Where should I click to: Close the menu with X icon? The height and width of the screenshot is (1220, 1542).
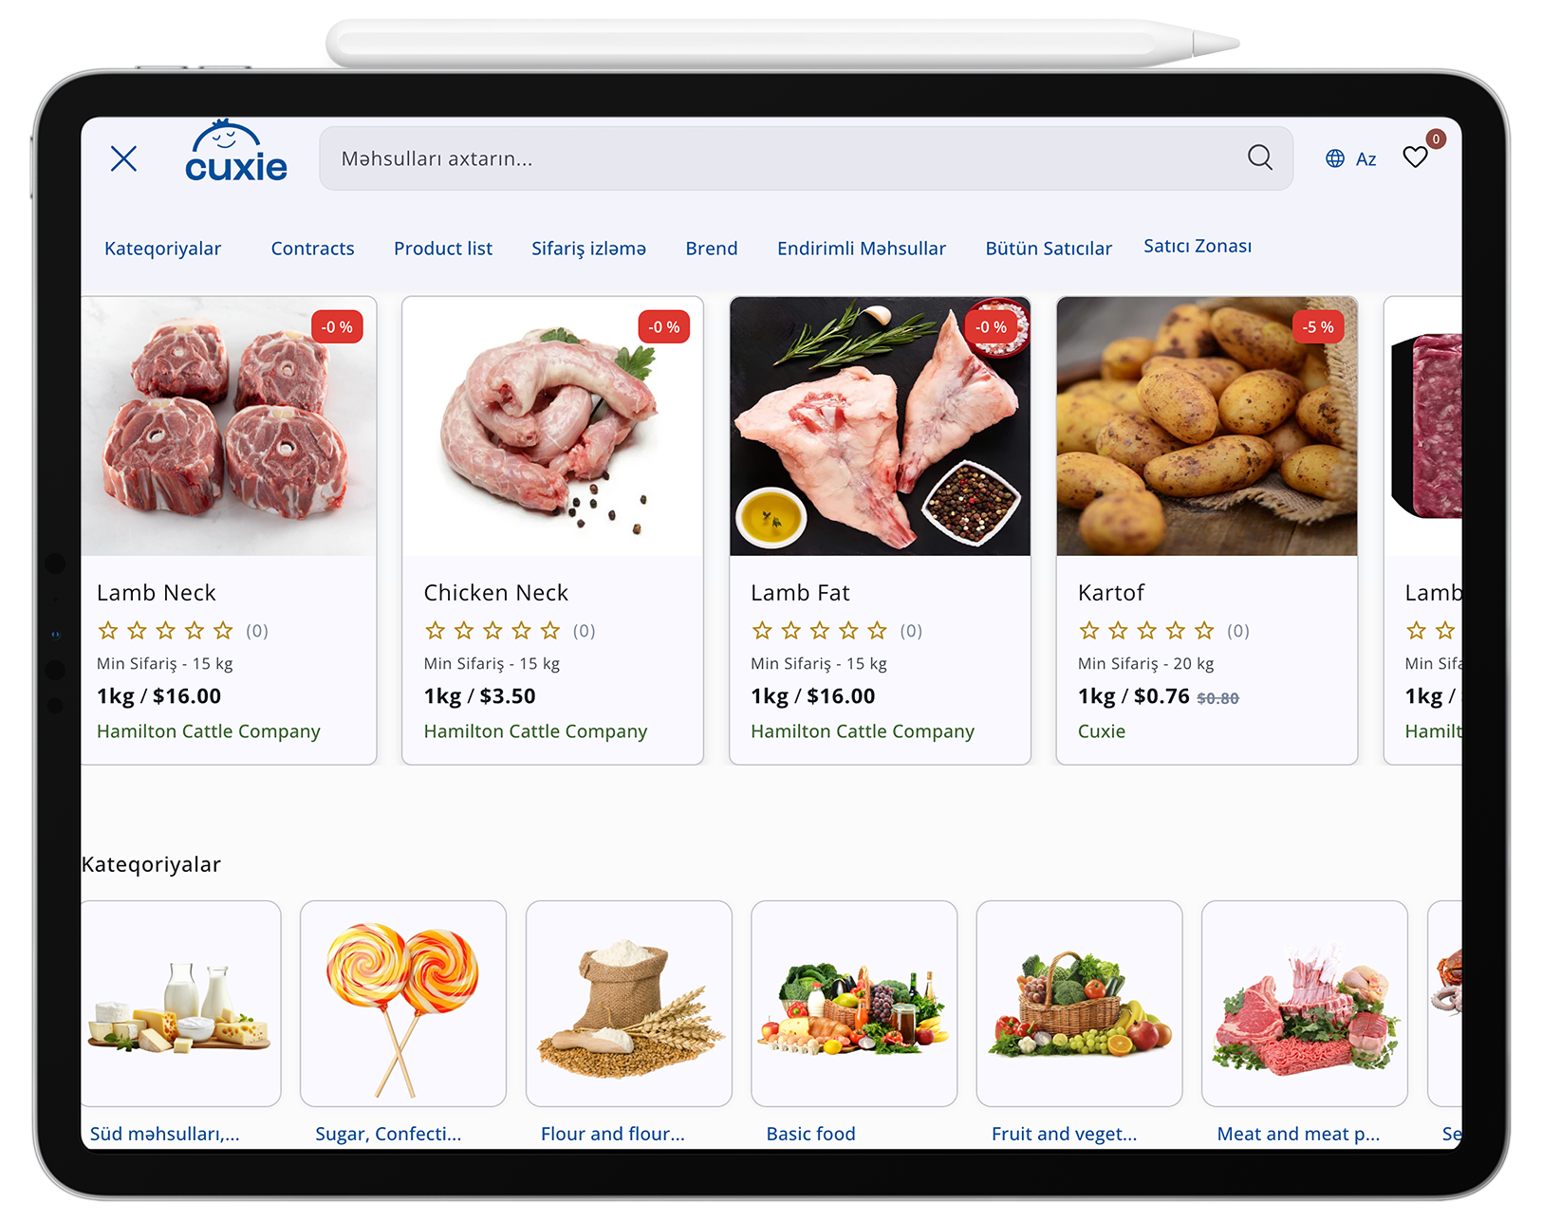pos(123,158)
